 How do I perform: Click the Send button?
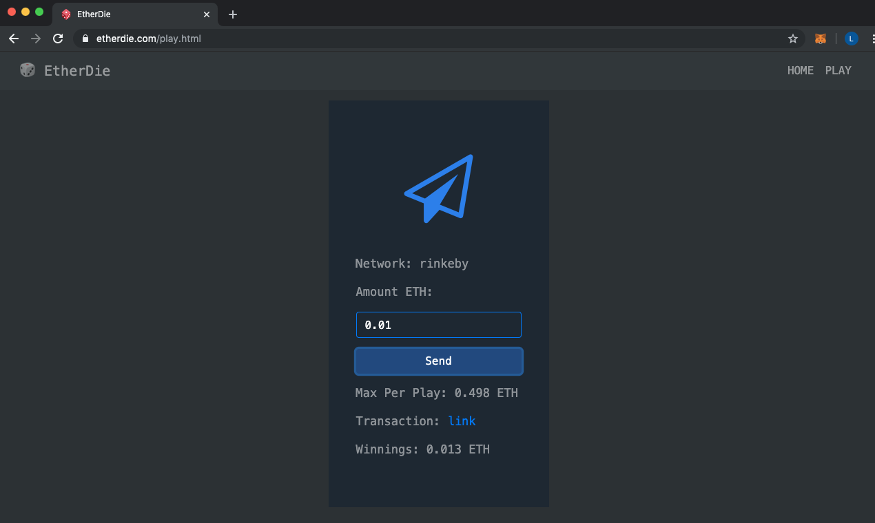[x=439, y=361]
